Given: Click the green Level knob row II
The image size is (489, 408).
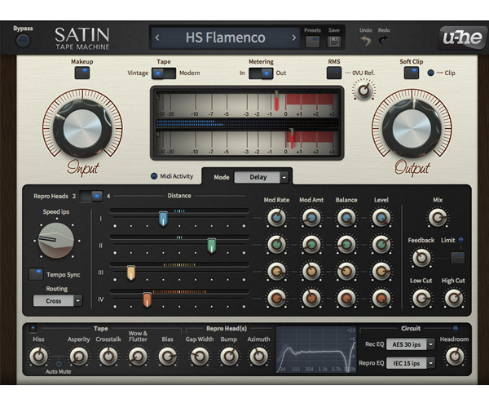Looking at the screenshot, I should click(x=381, y=245).
